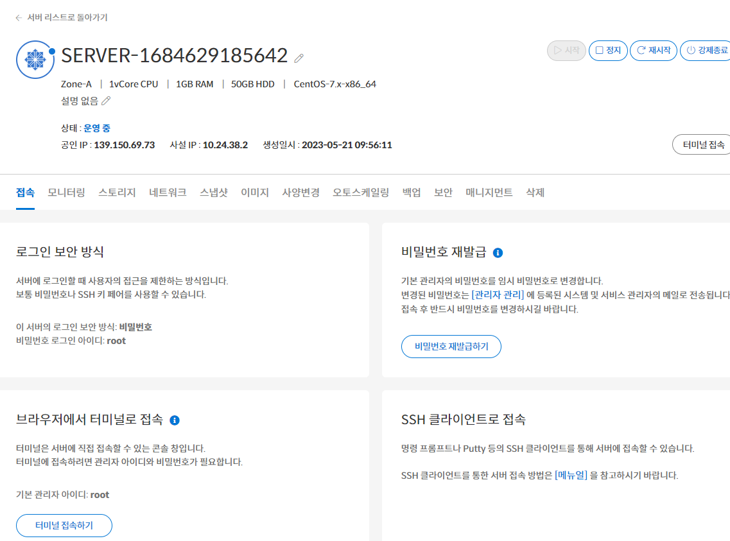Edit server name with pencil icon
The width and height of the screenshot is (730, 541).
click(x=299, y=58)
